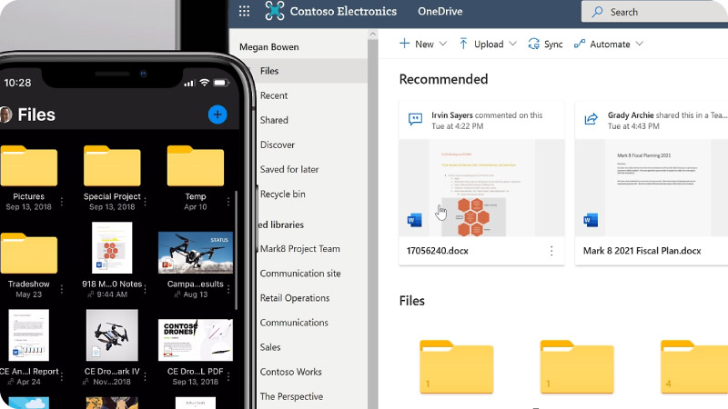Click the Automate flow icon
The width and height of the screenshot is (728, 409).
coord(580,44)
